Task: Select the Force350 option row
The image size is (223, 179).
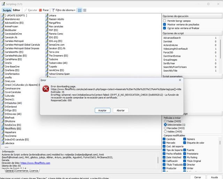Action: tap(190, 52)
